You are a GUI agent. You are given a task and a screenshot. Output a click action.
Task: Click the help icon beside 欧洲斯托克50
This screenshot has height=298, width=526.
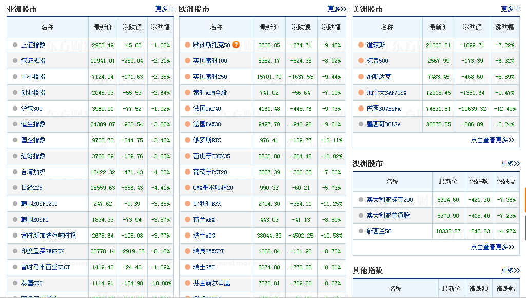click(236, 45)
